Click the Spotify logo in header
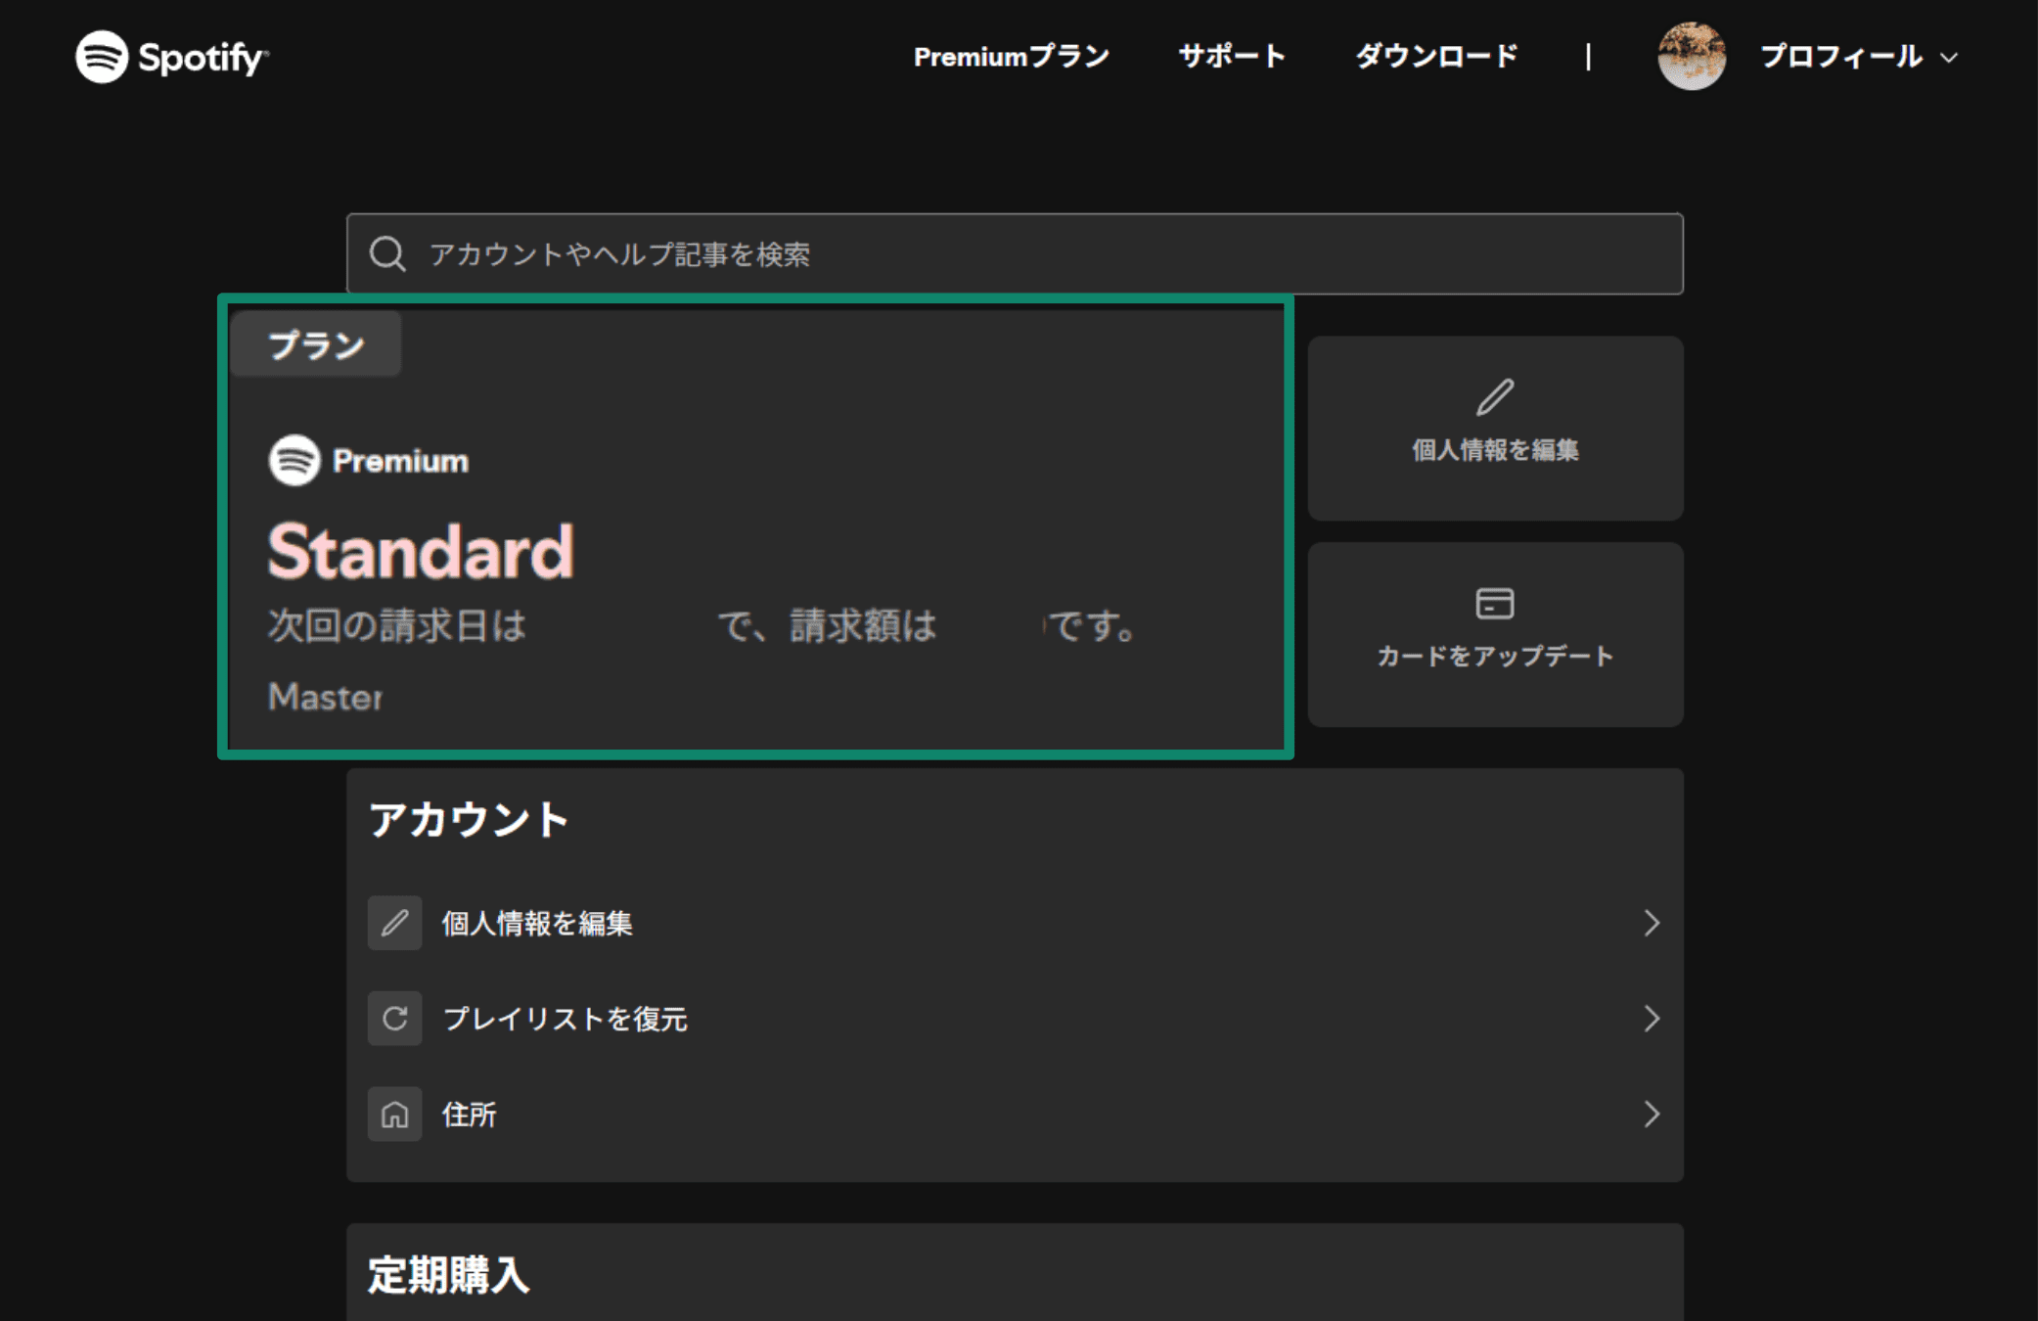2038x1321 pixels. [171, 57]
